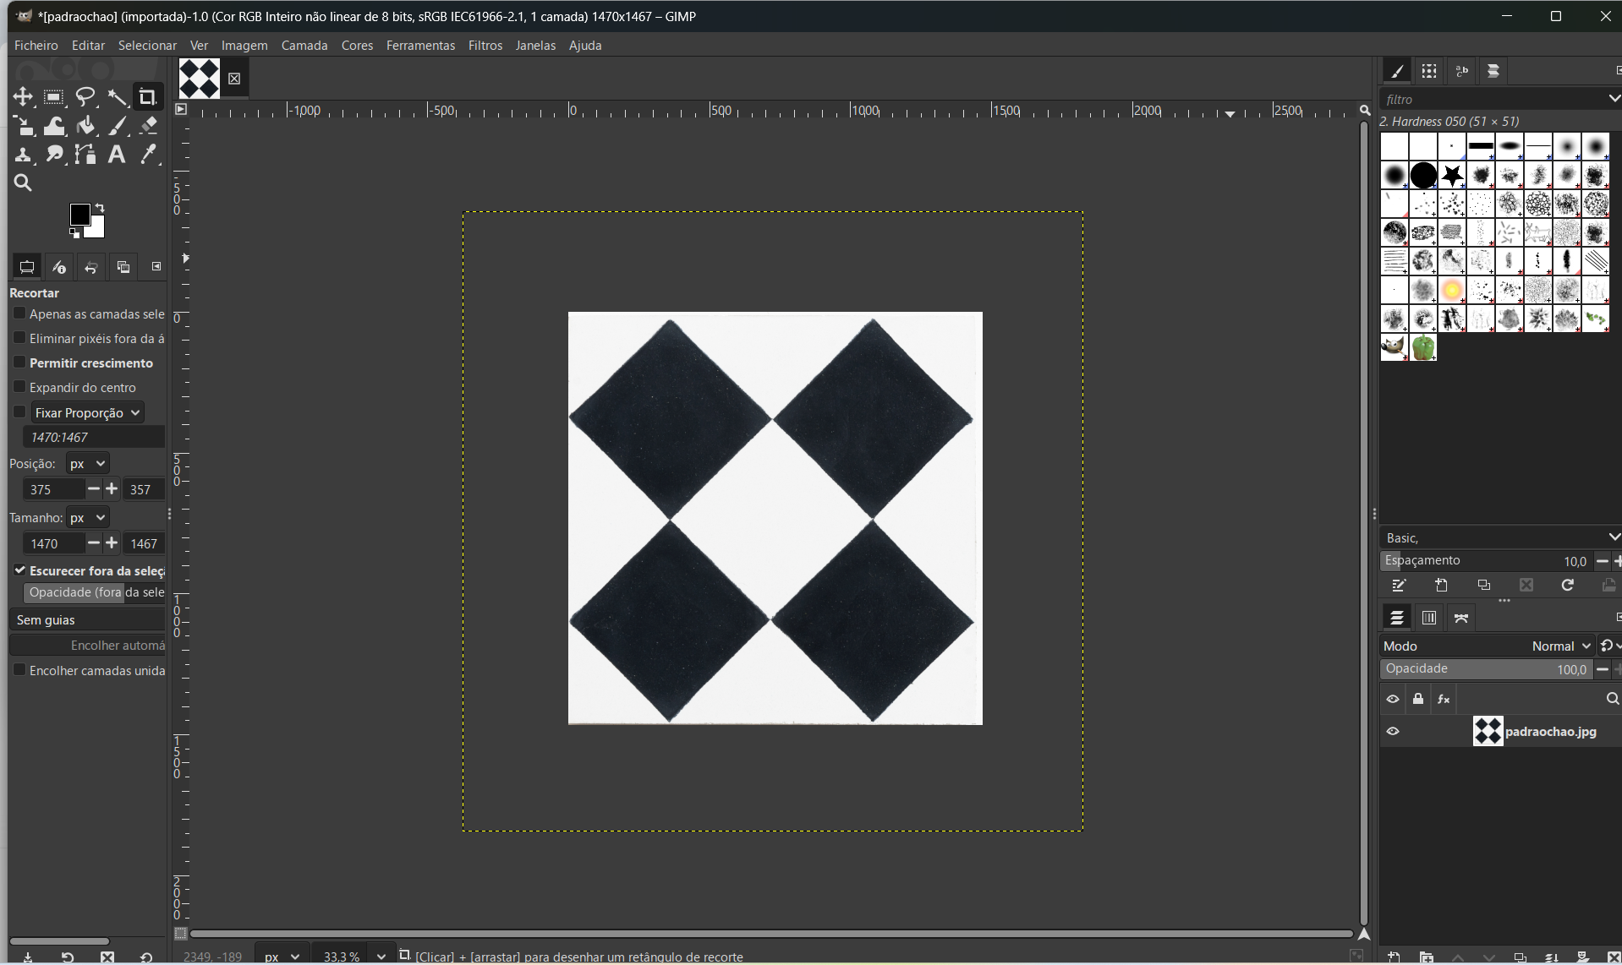Enable the Permitir crescimento checkbox

19,363
